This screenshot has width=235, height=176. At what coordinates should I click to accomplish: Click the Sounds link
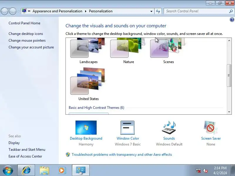(169, 138)
